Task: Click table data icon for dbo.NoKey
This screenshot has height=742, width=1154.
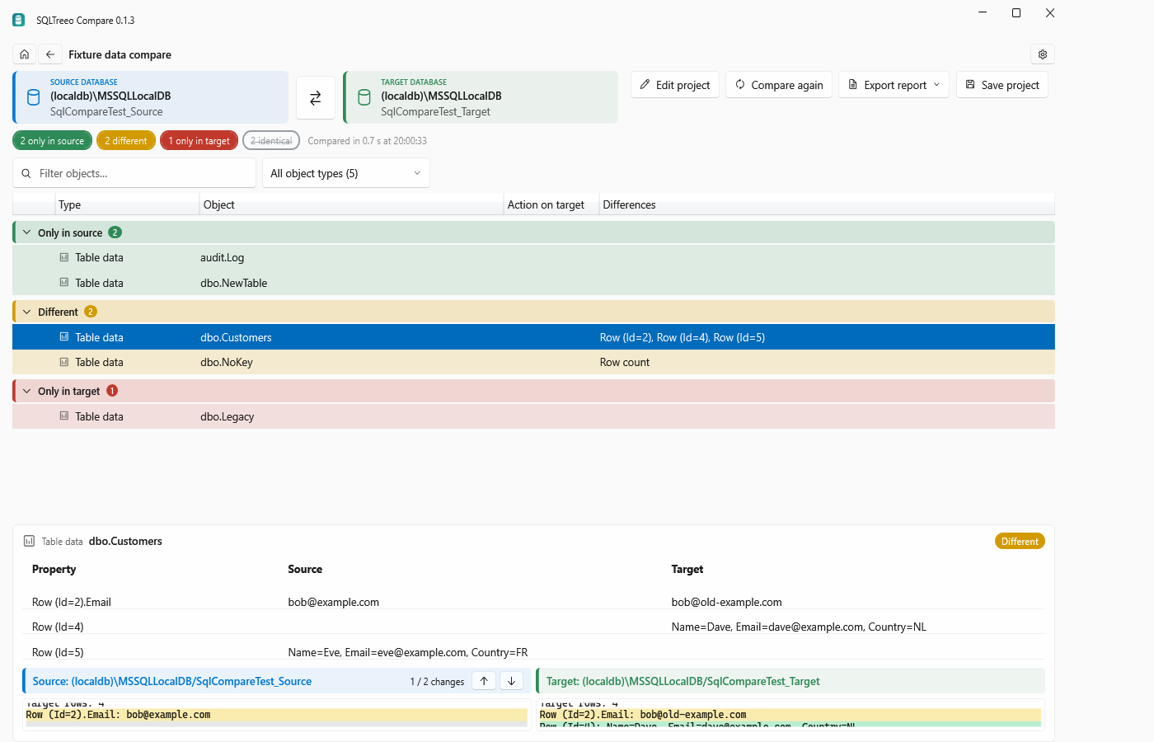Action: 64,362
